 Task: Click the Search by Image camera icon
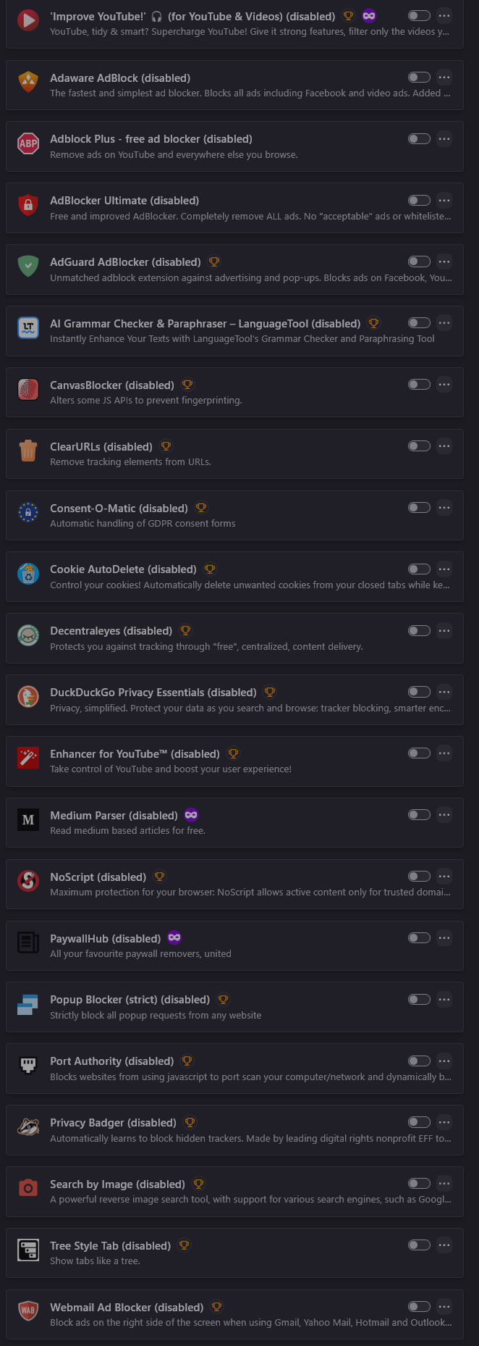tap(28, 1188)
